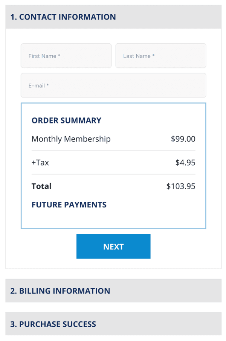Select the E-mail field
Image resolution: width=226 pixels, height=341 pixels.
(113, 85)
